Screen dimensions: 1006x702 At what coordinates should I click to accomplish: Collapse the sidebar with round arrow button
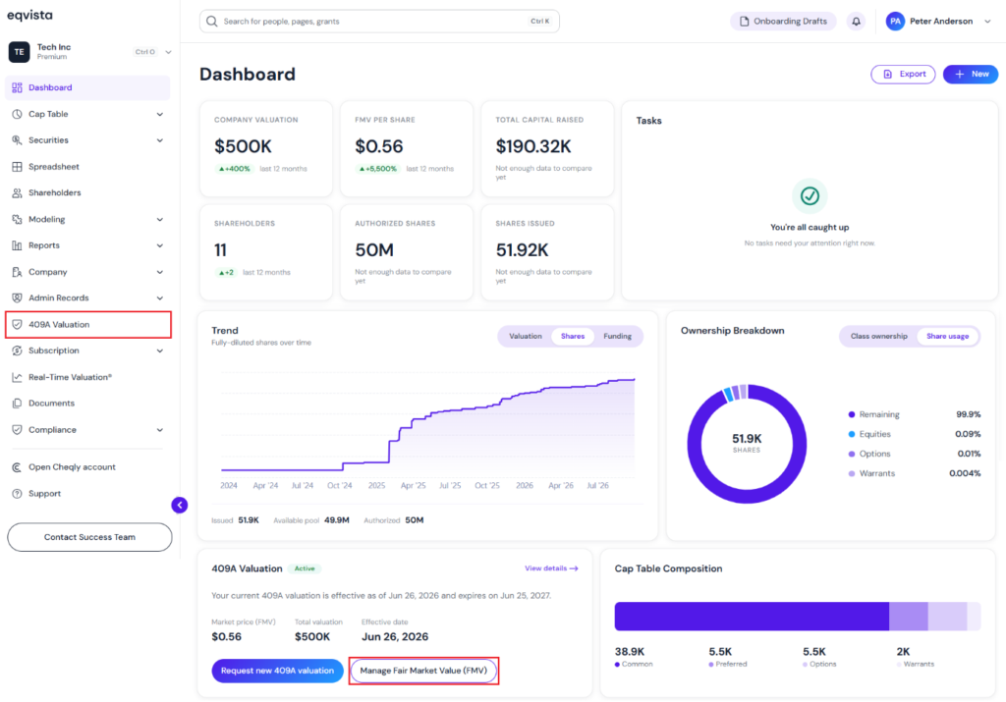(180, 506)
